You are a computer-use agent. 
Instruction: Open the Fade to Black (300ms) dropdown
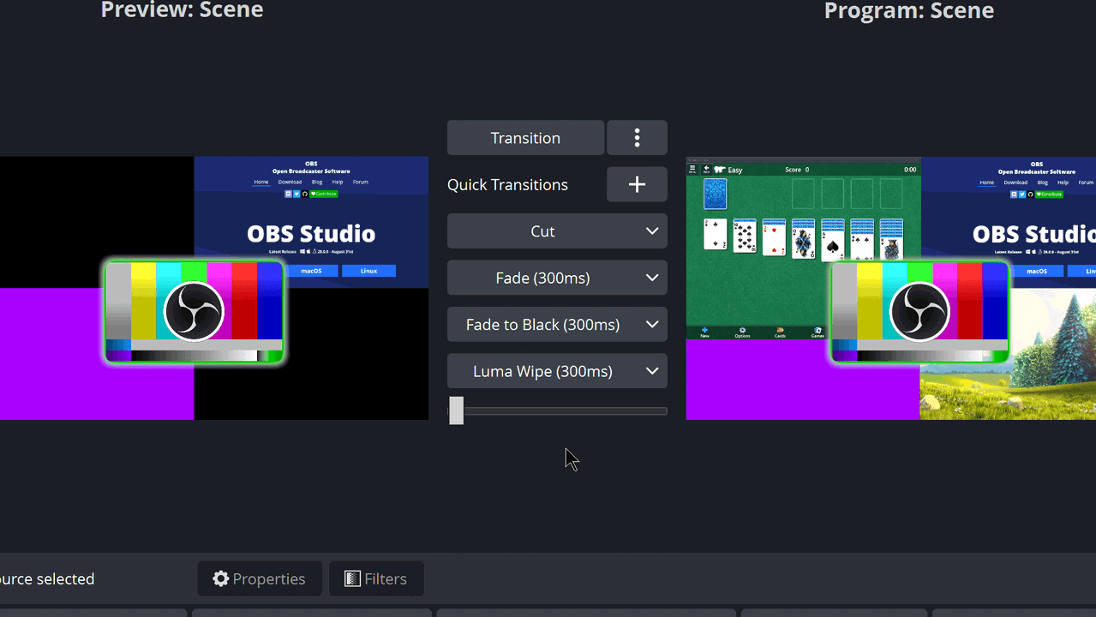coord(651,325)
